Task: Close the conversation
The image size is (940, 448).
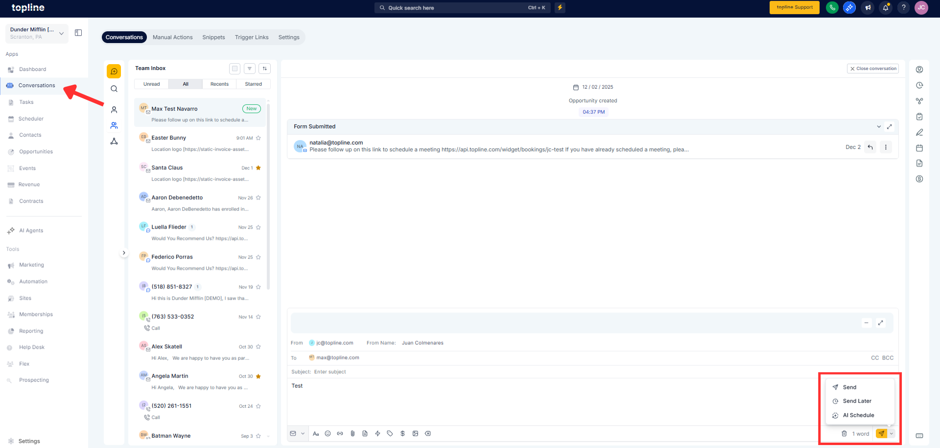Action: point(873,69)
